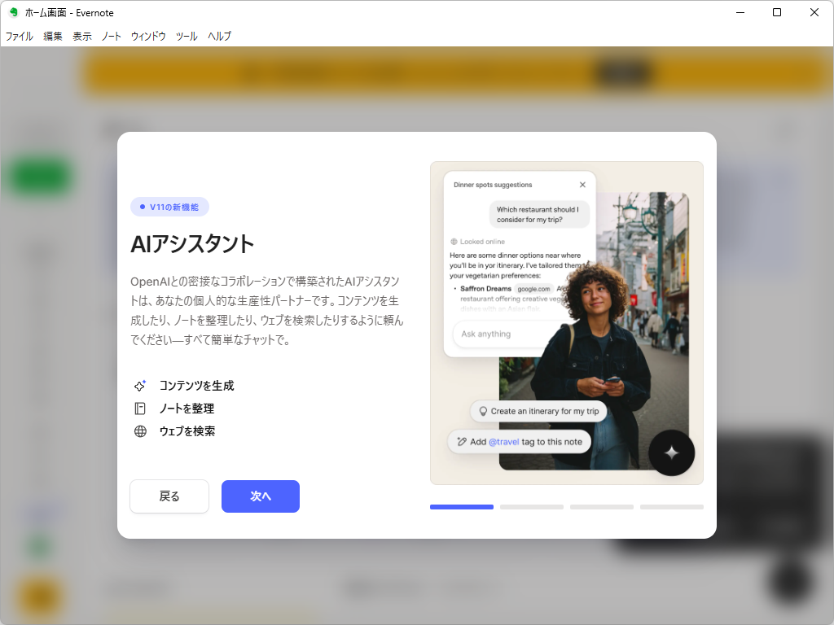Open the ファイル menu
Viewport: 834px width, 625px height.
(x=19, y=36)
